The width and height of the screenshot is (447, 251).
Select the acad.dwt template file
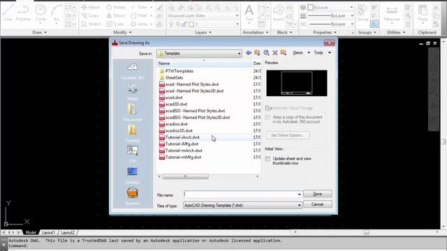170,98
